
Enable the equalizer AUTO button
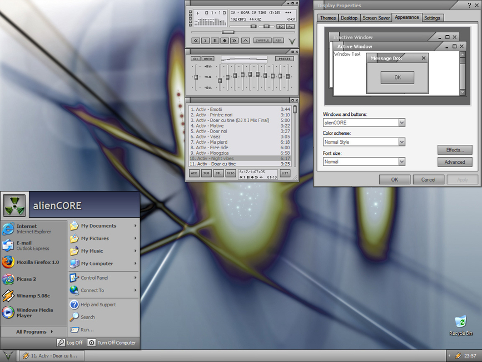pyautogui.click(x=208, y=58)
